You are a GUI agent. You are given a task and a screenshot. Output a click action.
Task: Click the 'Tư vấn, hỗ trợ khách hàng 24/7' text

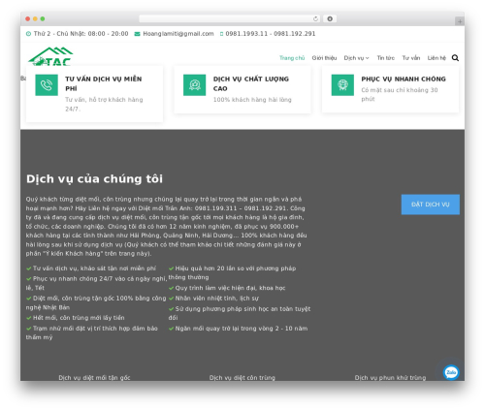click(x=104, y=104)
